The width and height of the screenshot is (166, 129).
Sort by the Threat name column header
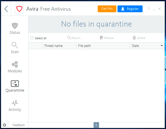pyautogui.click(x=59, y=46)
